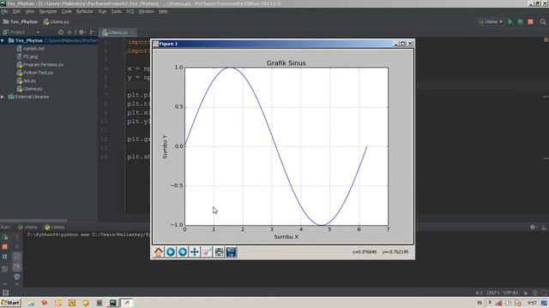Open the View menu

(30, 11)
